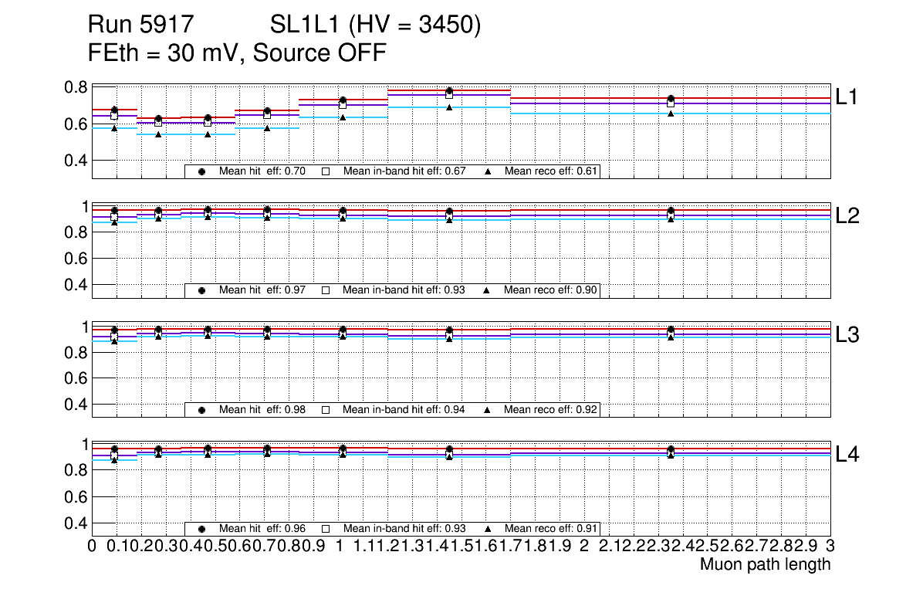Click the 'FEth = 30 mV, Source OFF' subtitle

pyautogui.click(x=237, y=53)
